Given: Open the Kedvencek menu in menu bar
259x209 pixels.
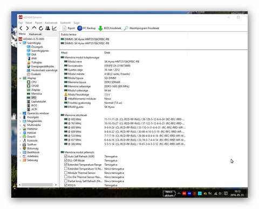Looking at the screenshot, I should (51, 23).
